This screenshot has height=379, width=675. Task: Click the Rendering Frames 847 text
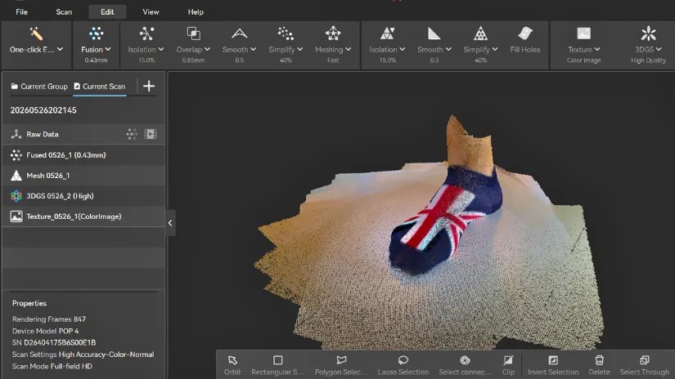click(49, 319)
